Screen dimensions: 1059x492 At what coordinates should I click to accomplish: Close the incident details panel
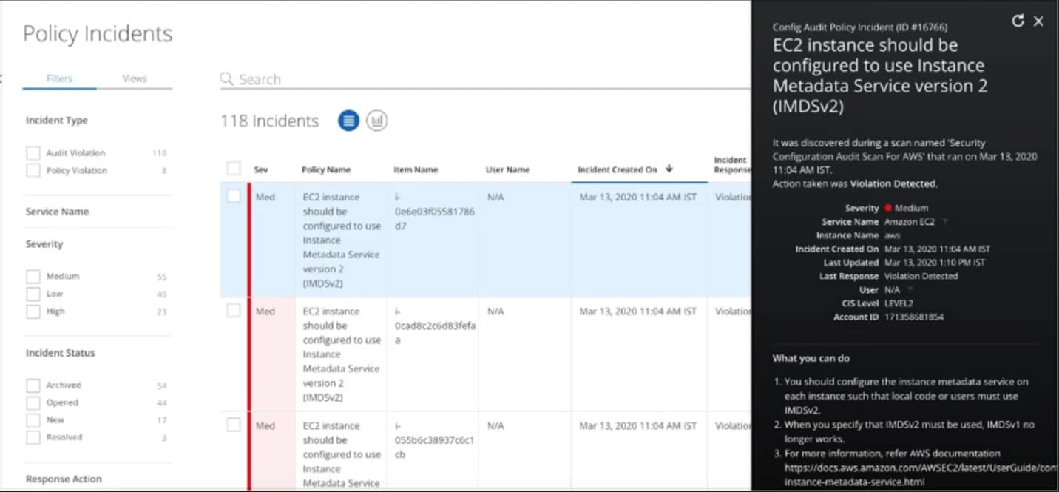click(x=1038, y=21)
